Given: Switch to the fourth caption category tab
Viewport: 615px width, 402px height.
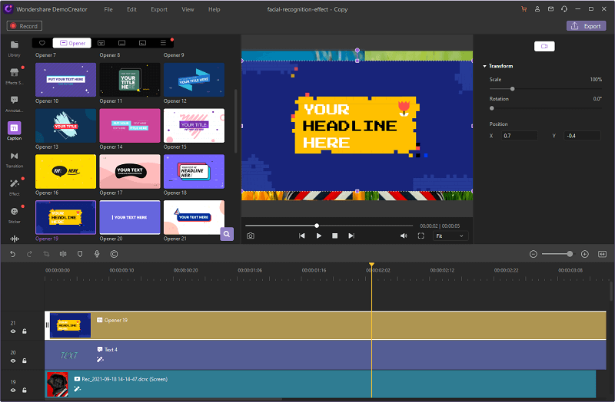Looking at the screenshot, I should 143,43.
